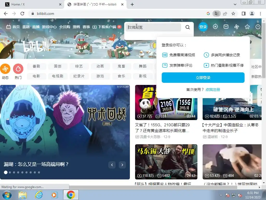Select the 综艺 category button
The height and width of the screenshot is (200, 266).
79,66
